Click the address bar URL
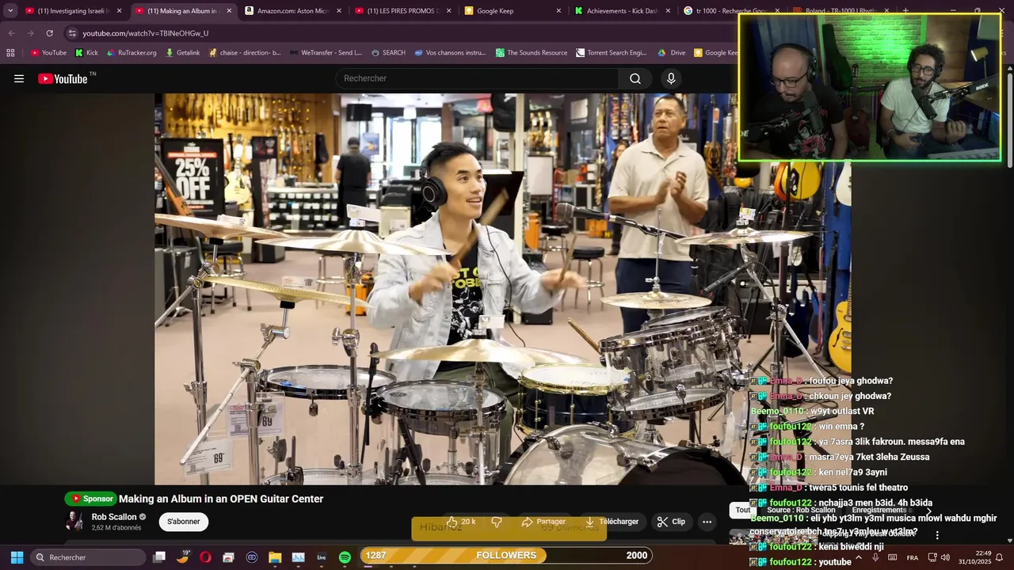Image resolution: width=1014 pixels, height=570 pixels. pyautogui.click(x=146, y=33)
